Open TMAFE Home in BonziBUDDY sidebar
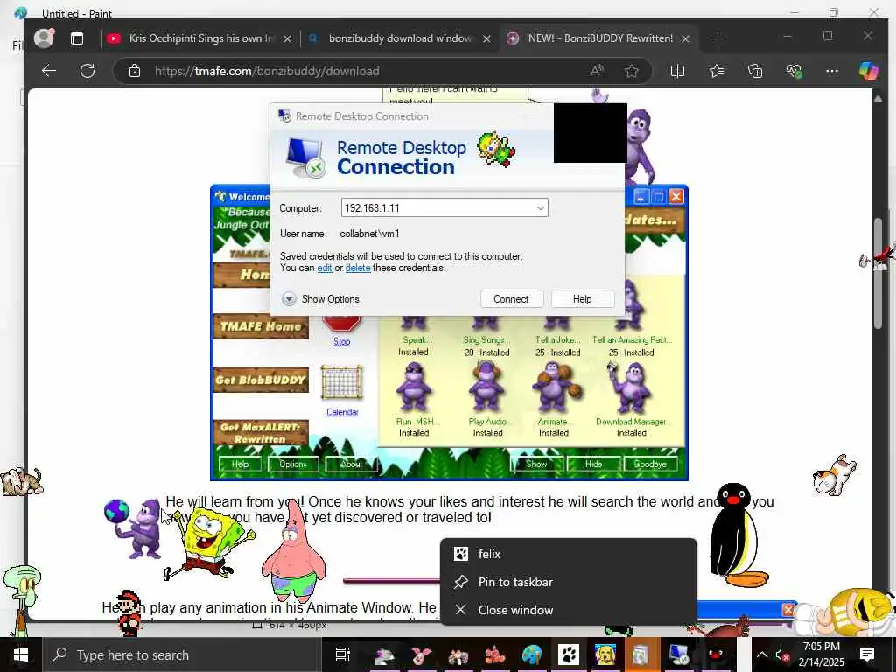The height and width of the screenshot is (672, 896). [261, 326]
